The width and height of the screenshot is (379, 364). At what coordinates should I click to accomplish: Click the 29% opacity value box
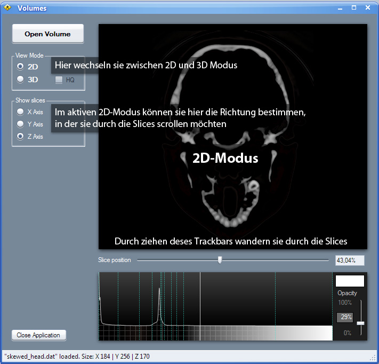[x=344, y=318]
